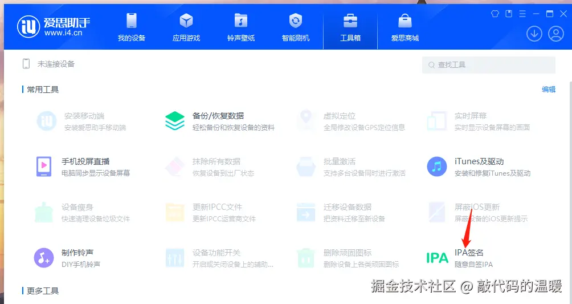The height and width of the screenshot is (304, 572).
Task: Open the 备份/恢复数据 tool icon
Action: tap(175, 121)
